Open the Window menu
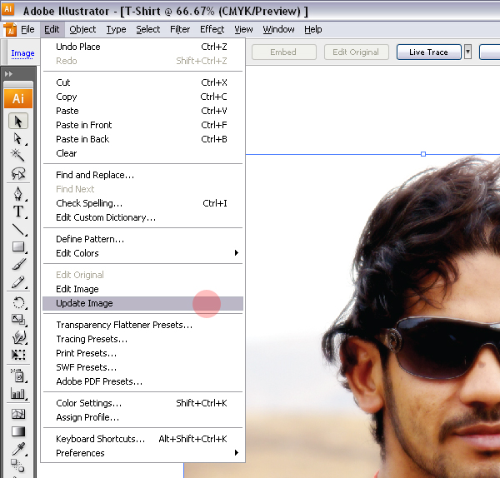 (x=278, y=29)
